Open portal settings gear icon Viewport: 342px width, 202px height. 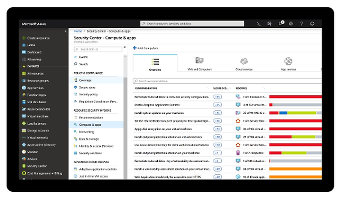[291, 24]
